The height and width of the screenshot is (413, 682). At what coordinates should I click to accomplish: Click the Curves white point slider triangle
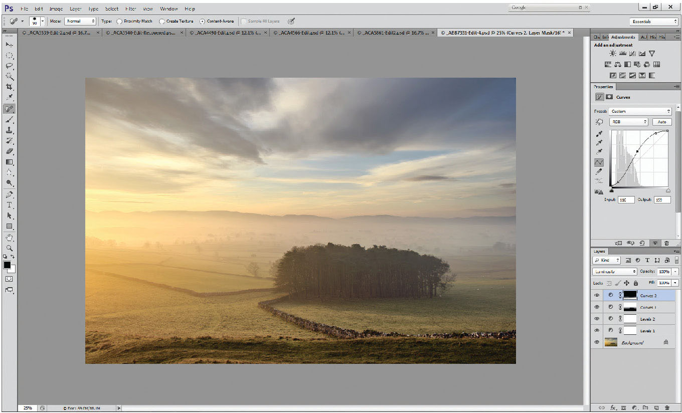[x=668, y=190]
